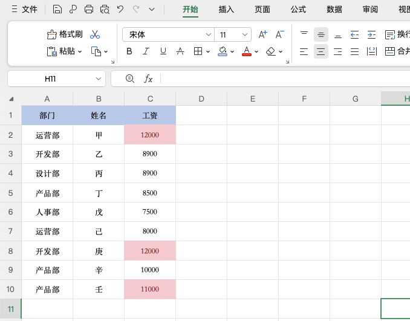This screenshot has height=321, width=410.
Task: Click the fx insert function icon
Action: 148,79
